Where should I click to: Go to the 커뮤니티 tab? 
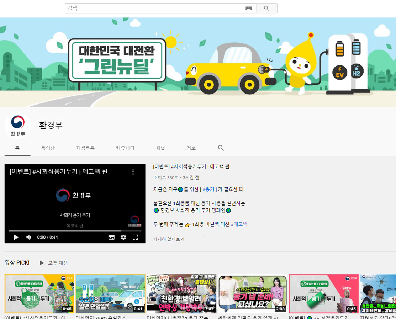pos(125,148)
